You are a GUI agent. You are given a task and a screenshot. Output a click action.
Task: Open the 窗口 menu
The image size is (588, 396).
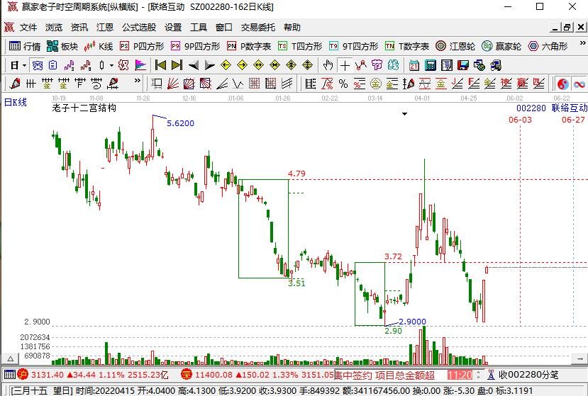(224, 28)
